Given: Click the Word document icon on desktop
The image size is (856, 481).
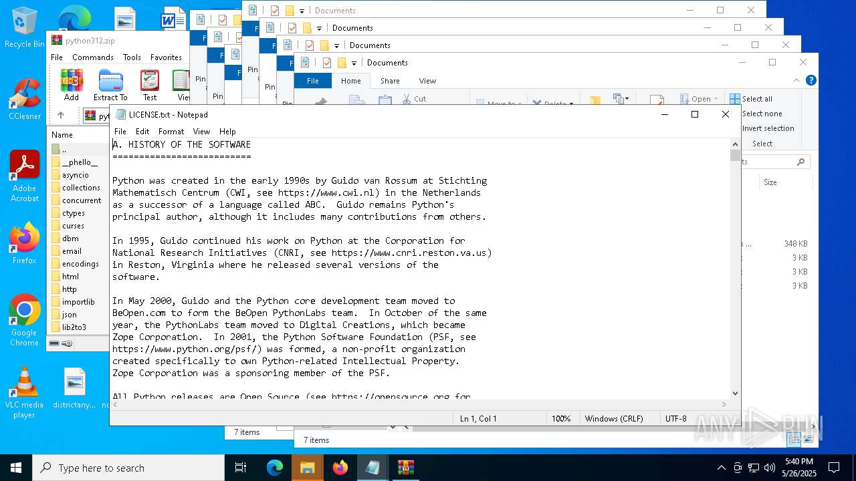Looking at the screenshot, I should [172, 19].
